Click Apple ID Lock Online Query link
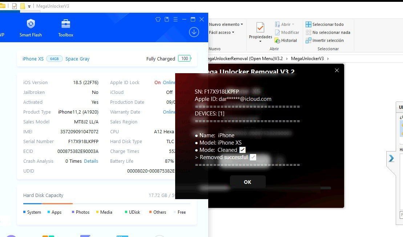The height and width of the screenshot is (237, 403). pyautogui.click(x=169, y=82)
